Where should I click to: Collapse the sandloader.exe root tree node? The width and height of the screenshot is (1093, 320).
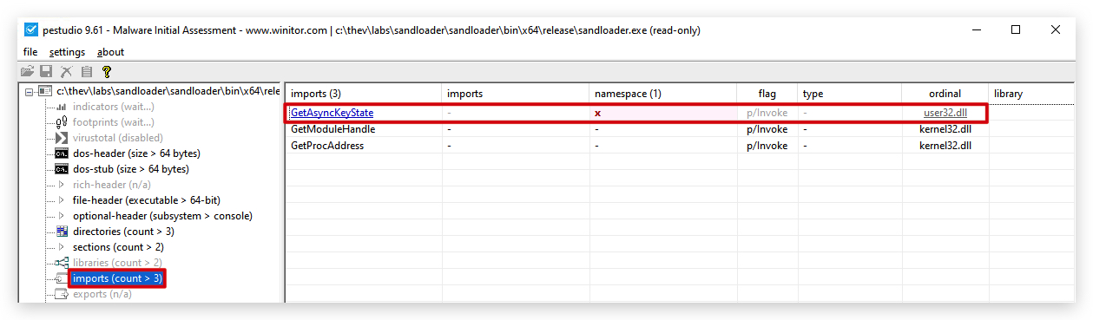[x=30, y=91]
